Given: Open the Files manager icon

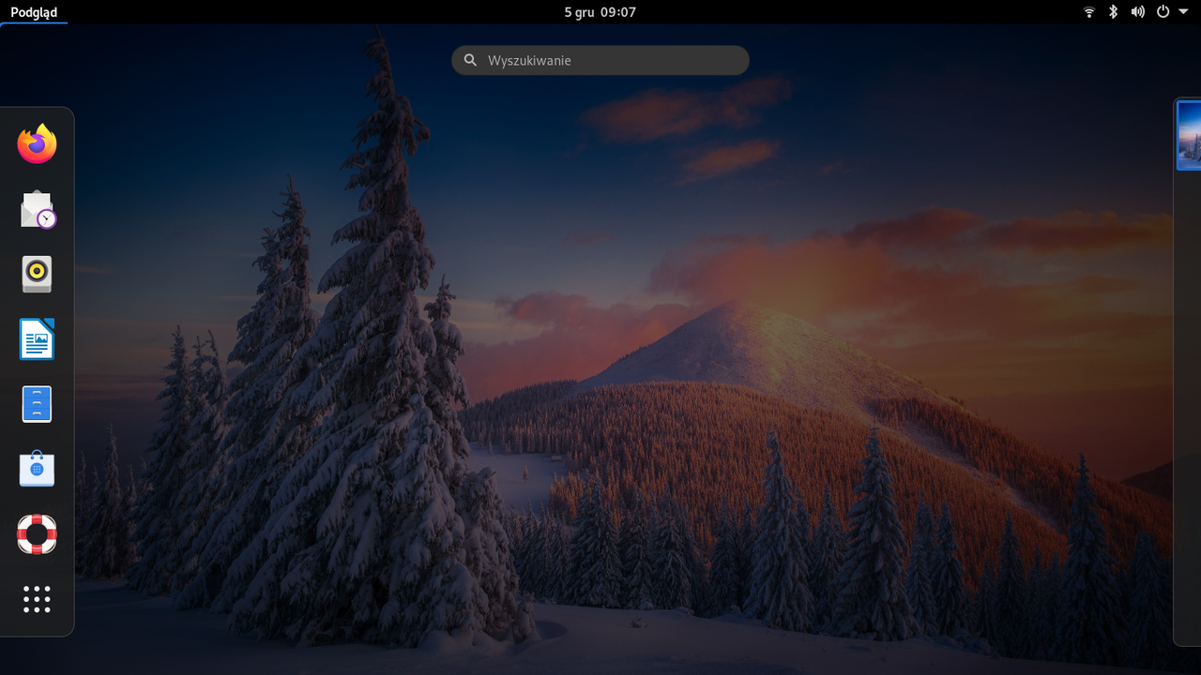Looking at the screenshot, I should 37,404.
